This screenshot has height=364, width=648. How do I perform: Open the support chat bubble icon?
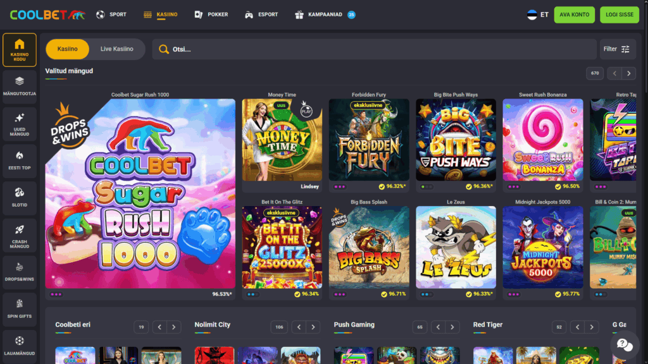(624, 346)
